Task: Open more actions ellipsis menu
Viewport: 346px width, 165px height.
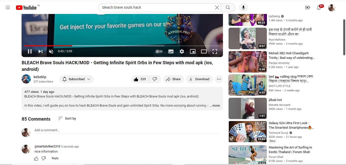Action: 219,79
